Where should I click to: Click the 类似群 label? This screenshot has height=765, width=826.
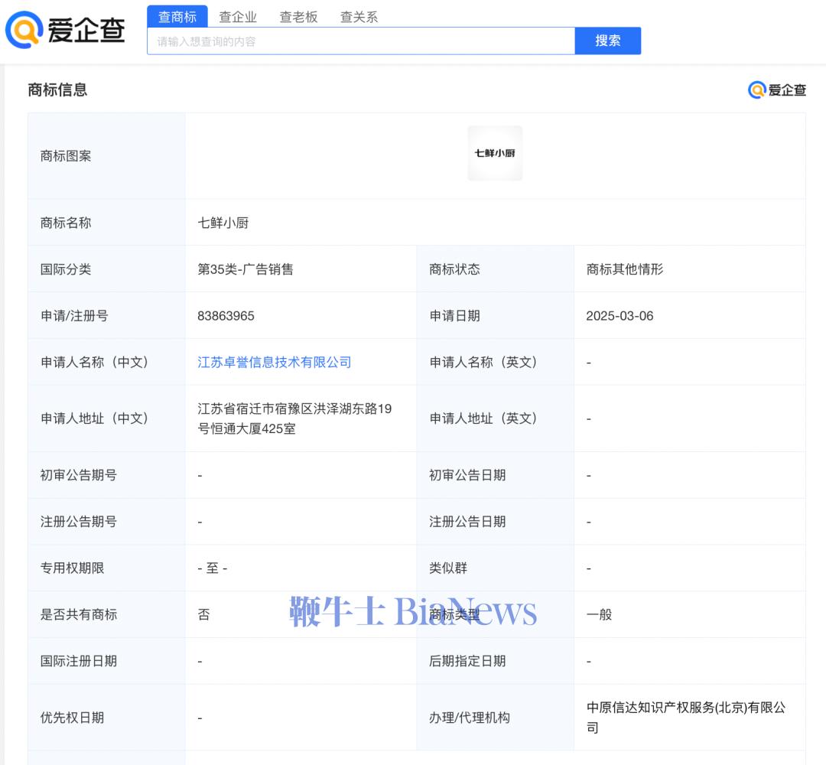coord(448,568)
